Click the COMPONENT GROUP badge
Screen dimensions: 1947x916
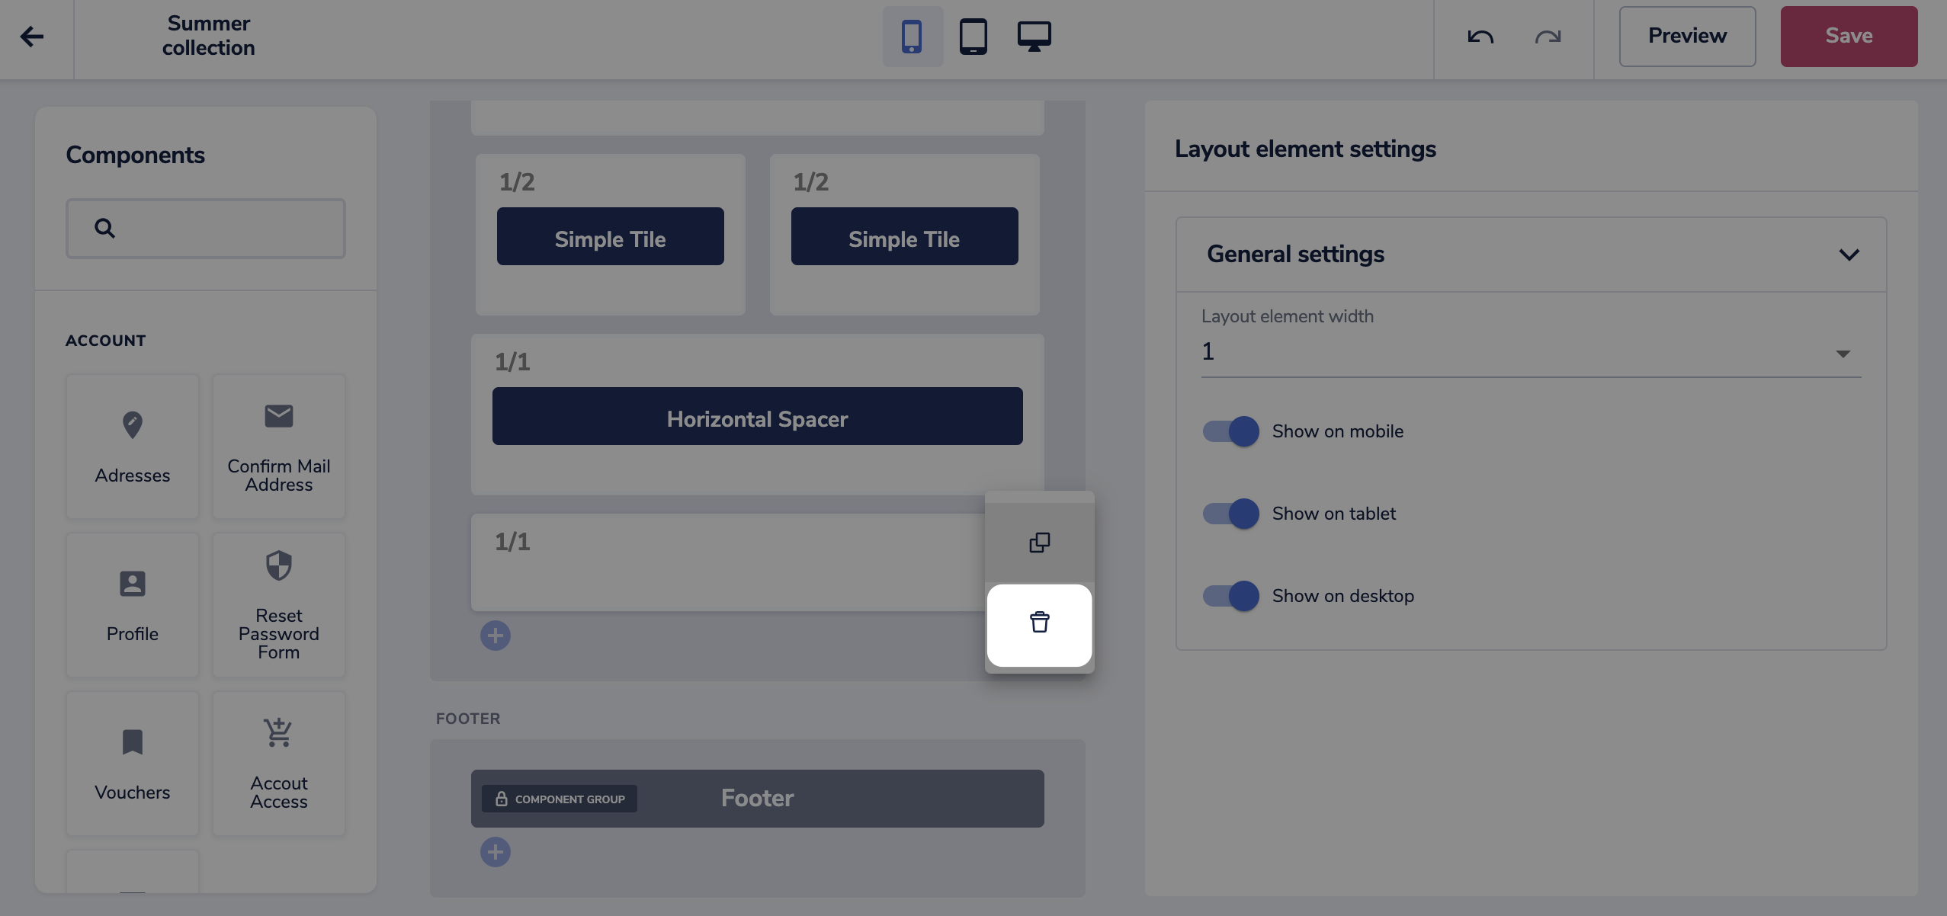[x=560, y=799]
